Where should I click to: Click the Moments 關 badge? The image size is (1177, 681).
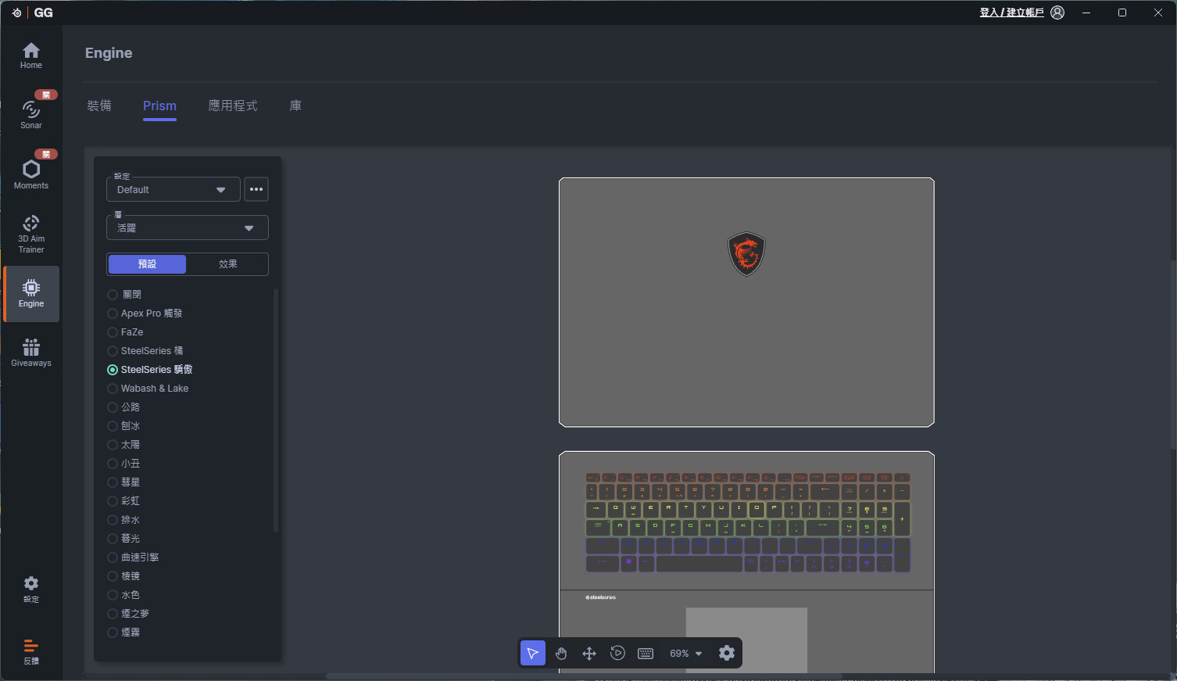click(x=46, y=154)
